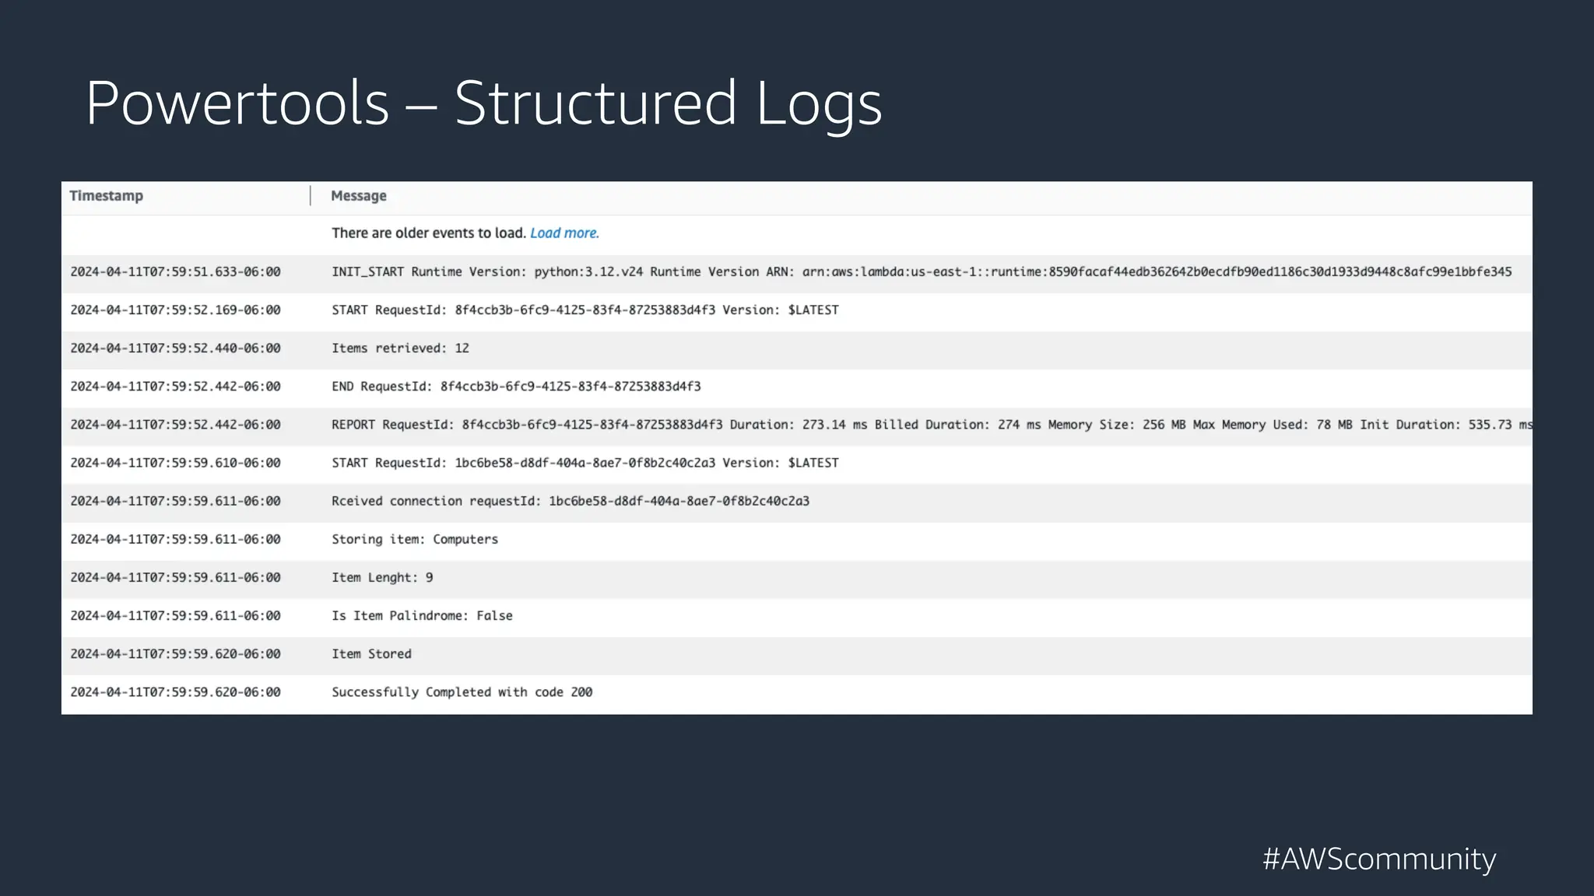The height and width of the screenshot is (896, 1594).
Task: Select the START RequestId 8f4ccb3b log entry
Action: [585, 310]
